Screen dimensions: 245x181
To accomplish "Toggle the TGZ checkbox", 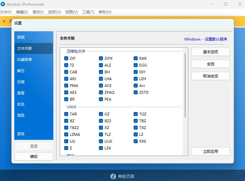I will [x=136, y=114].
